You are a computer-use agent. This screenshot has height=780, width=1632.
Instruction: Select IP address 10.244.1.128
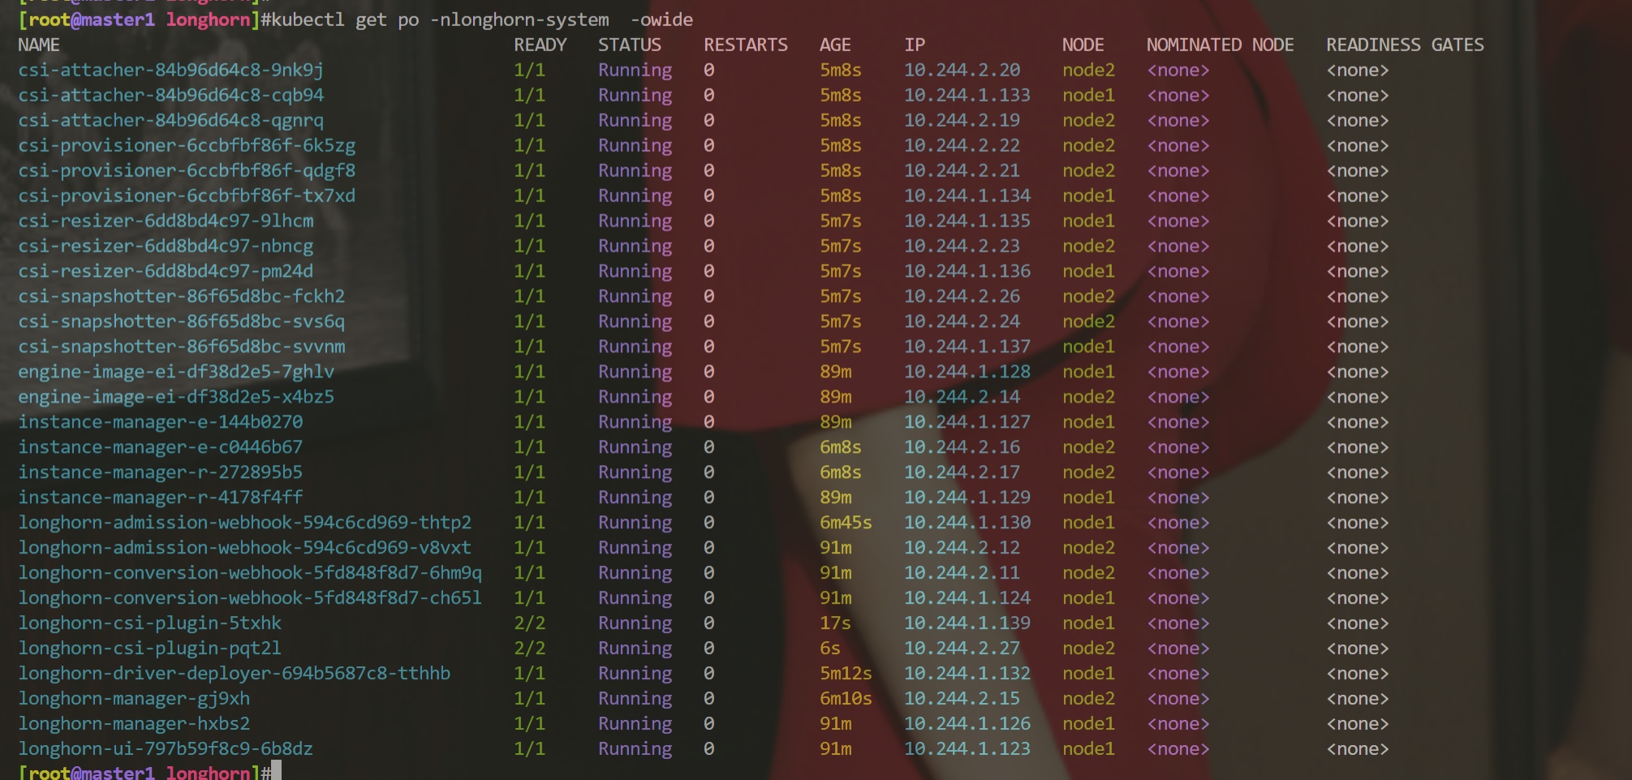pos(967,373)
